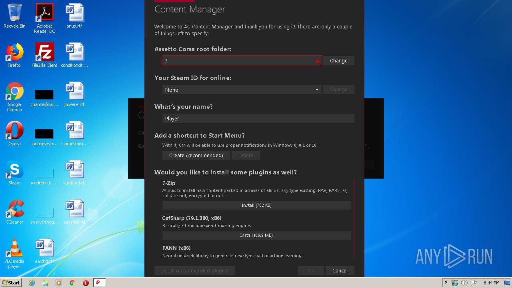Click the Chrome icon in taskbar
Screen dimensions: 512x288
click(x=72, y=283)
